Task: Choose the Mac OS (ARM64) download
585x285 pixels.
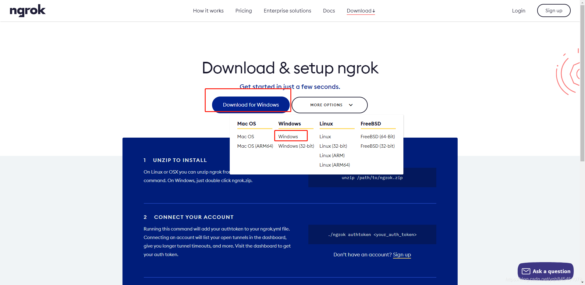Action: point(255,146)
